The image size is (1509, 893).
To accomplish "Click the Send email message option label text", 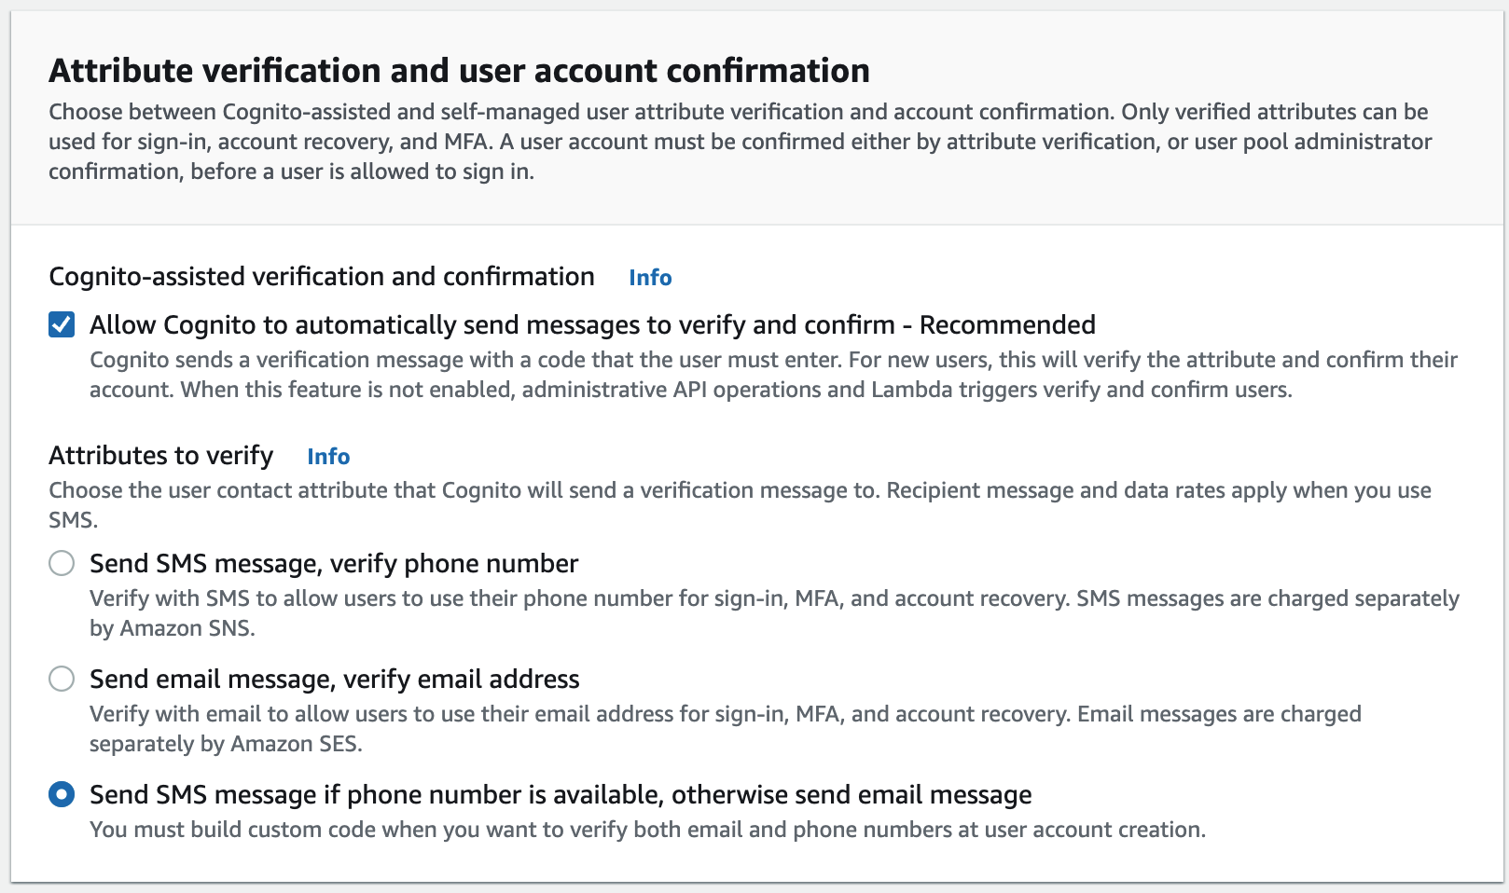I will [334, 680].
